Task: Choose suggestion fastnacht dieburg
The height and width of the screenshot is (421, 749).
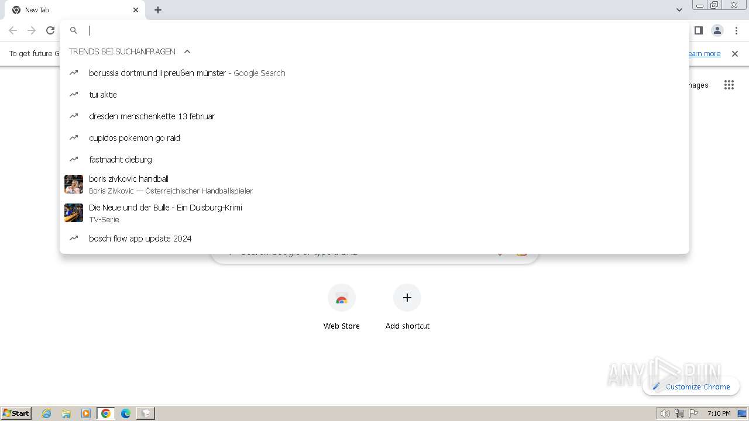Action: click(374, 160)
